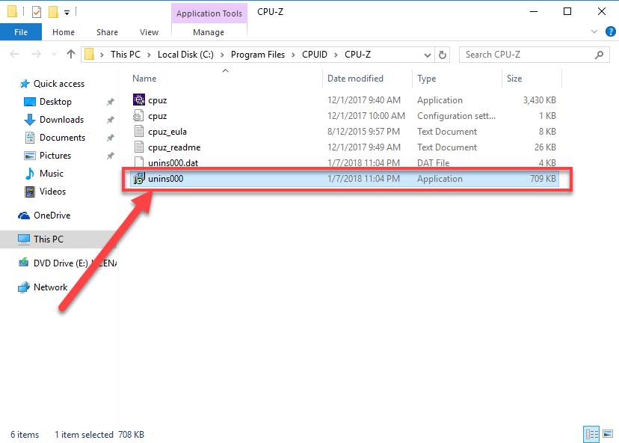Navigate to CPUID breadcrumb folder
This screenshot has height=443, width=619.
click(x=315, y=55)
